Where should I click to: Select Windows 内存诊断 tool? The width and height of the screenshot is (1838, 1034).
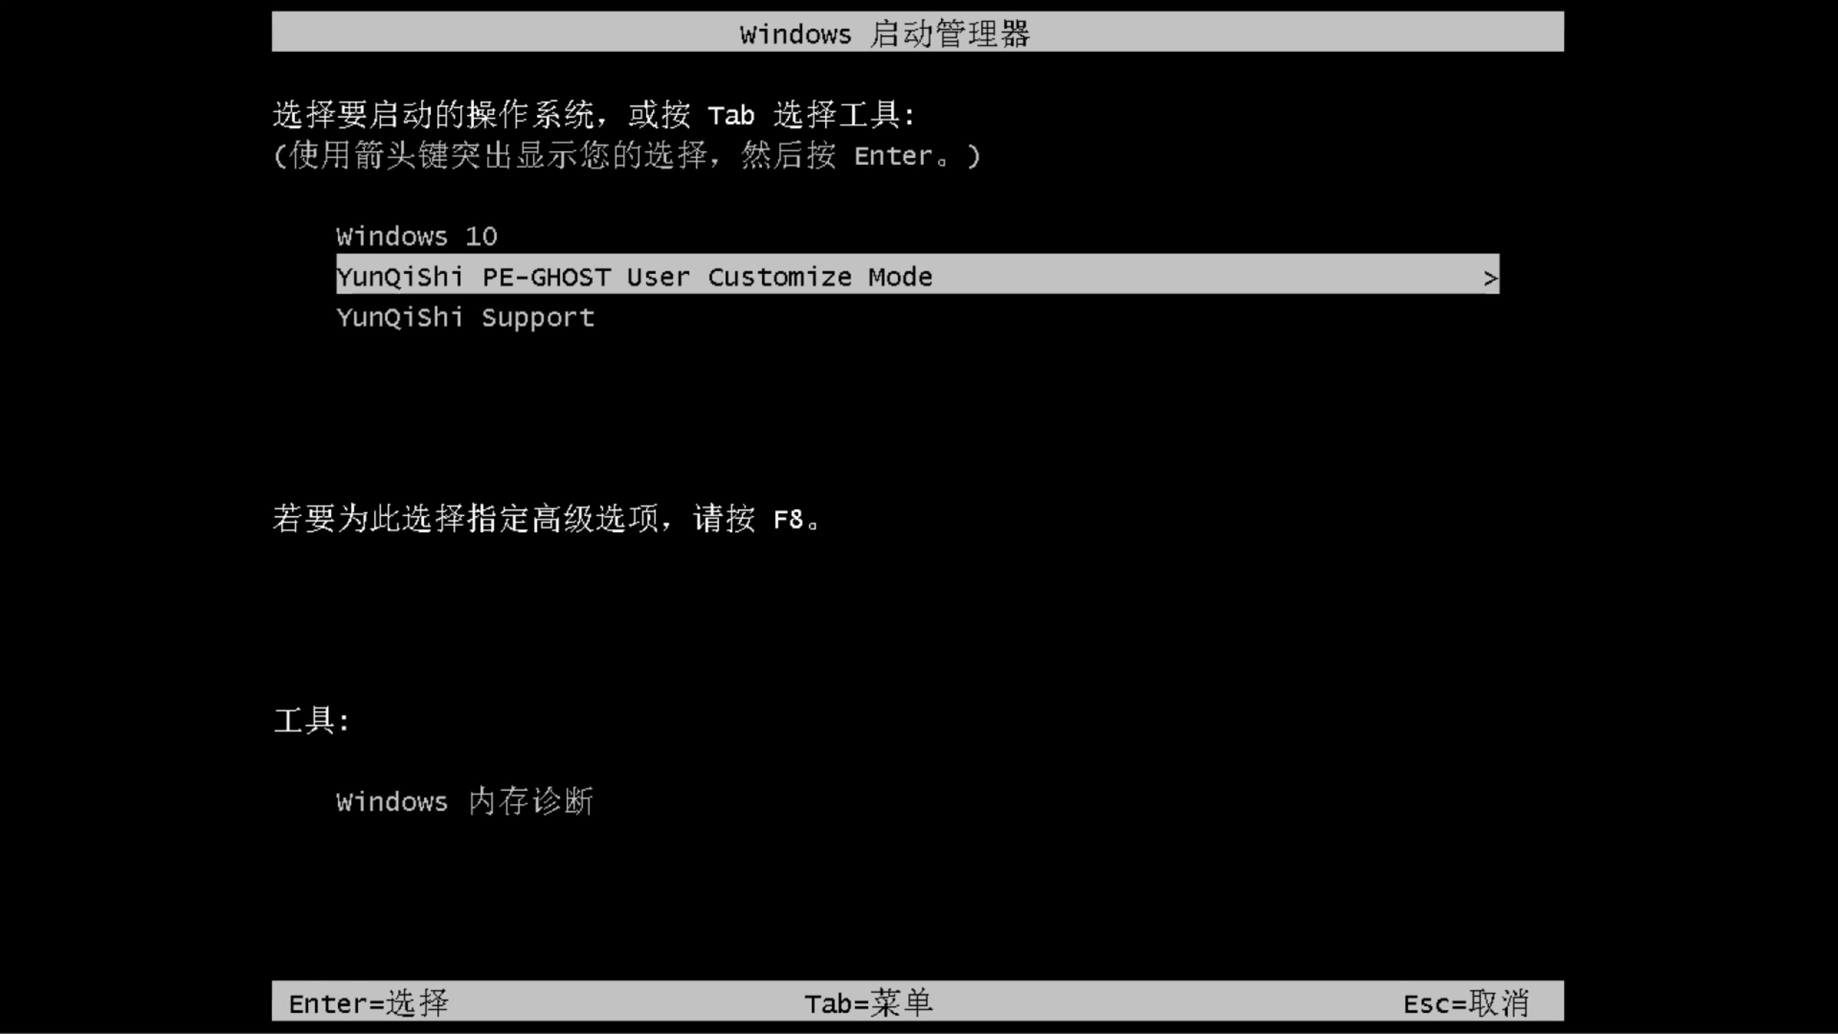click(x=465, y=802)
